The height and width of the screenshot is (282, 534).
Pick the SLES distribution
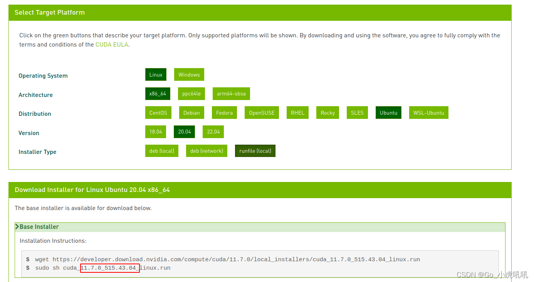tap(357, 113)
